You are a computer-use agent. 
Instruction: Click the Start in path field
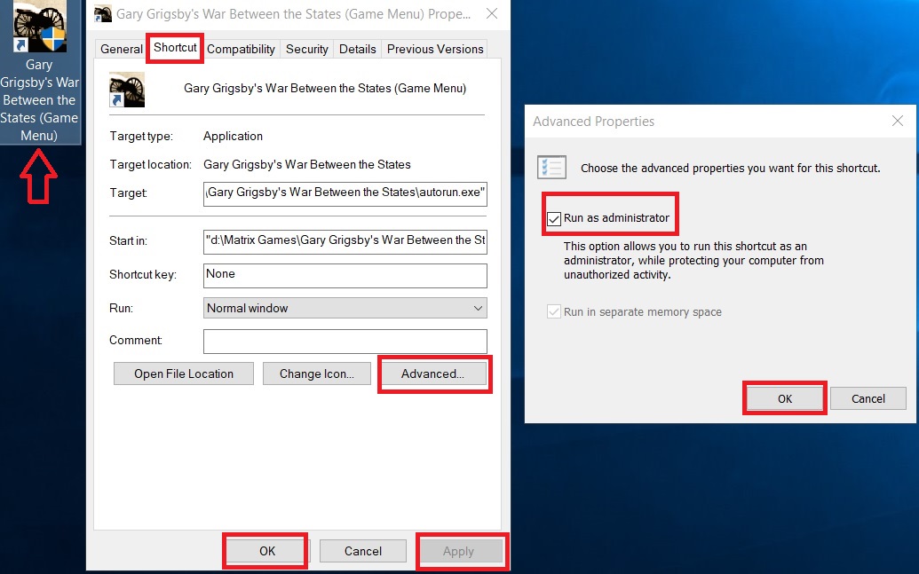coord(345,242)
